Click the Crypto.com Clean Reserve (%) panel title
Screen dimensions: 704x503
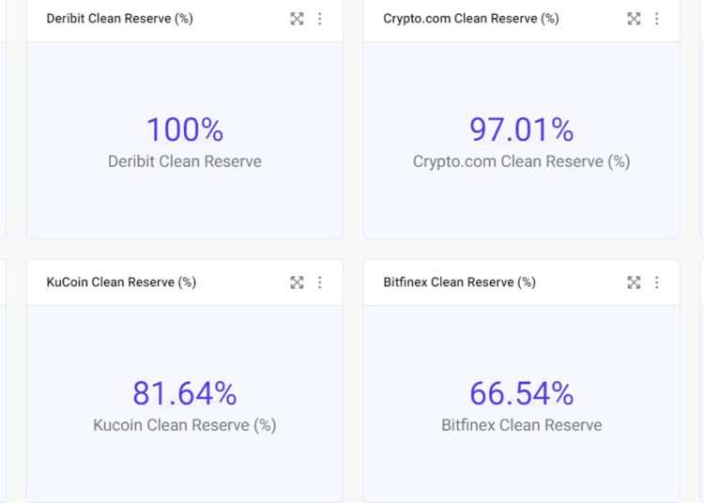(x=470, y=19)
